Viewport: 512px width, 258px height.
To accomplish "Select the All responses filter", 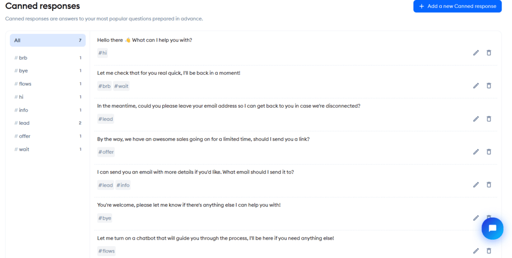I will click(x=47, y=40).
